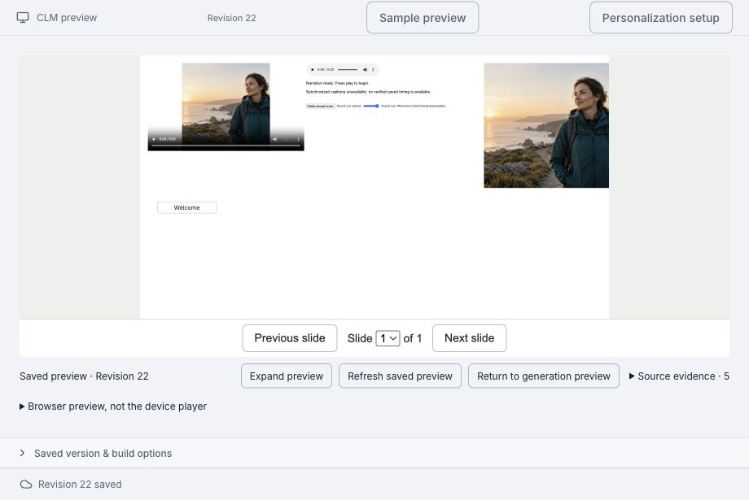The image size is (749, 500).
Task: Seek on the slide video progress bar
Action: tap(226, 146)
